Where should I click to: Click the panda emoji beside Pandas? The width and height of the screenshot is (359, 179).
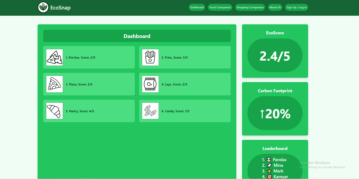tap(269, 160)
